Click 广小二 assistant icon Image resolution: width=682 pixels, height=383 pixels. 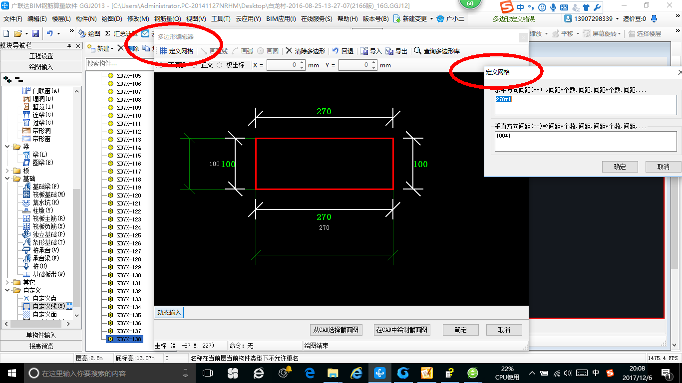coord(440,18)
